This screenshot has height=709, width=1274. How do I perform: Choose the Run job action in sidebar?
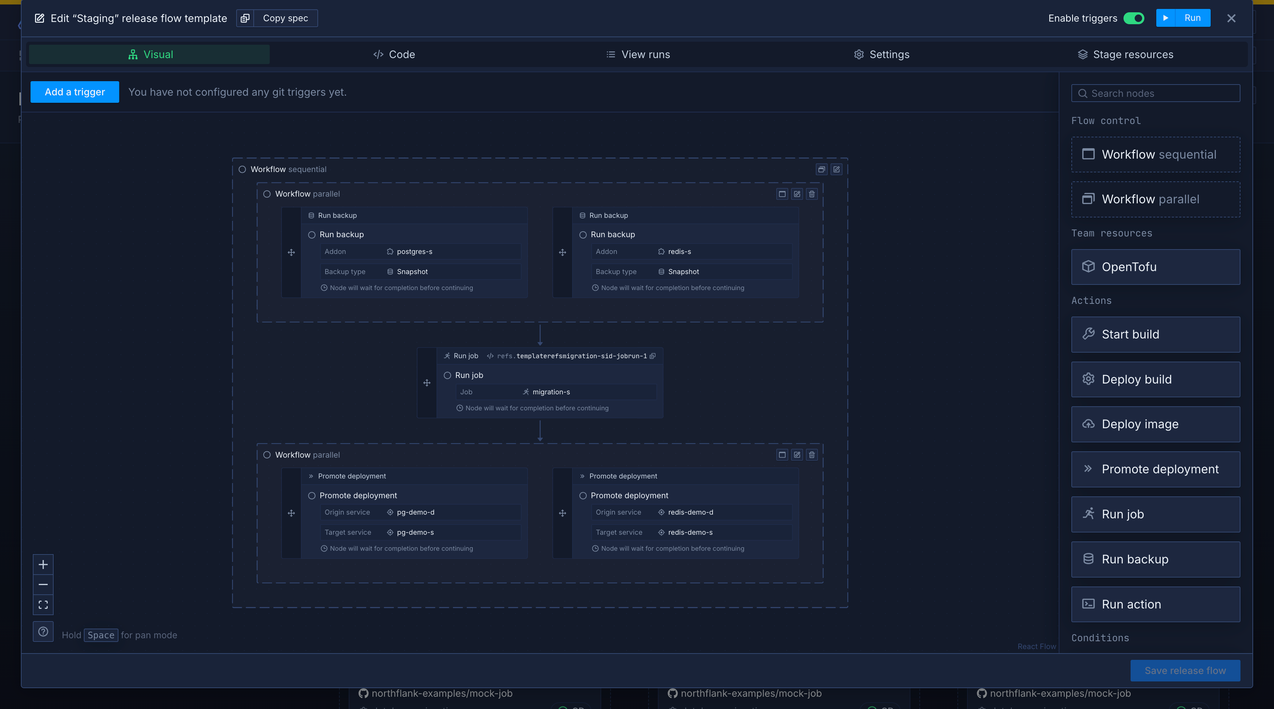(1155, 514)
